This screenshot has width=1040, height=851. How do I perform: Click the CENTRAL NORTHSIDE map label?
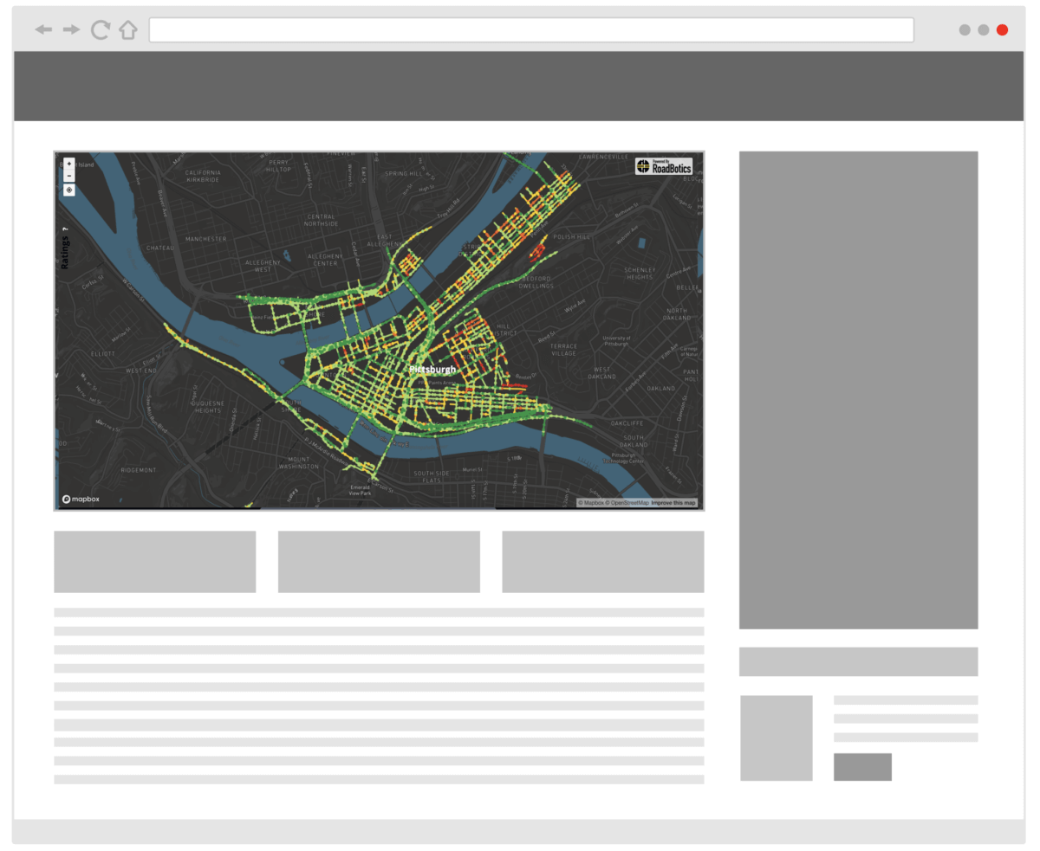[x=321, y=220]
